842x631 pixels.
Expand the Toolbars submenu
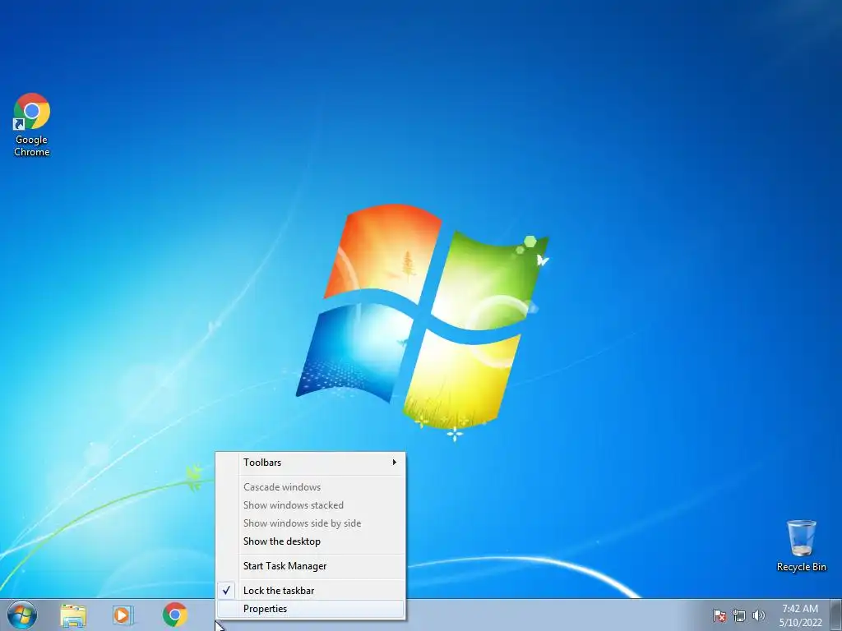point(310,463)
